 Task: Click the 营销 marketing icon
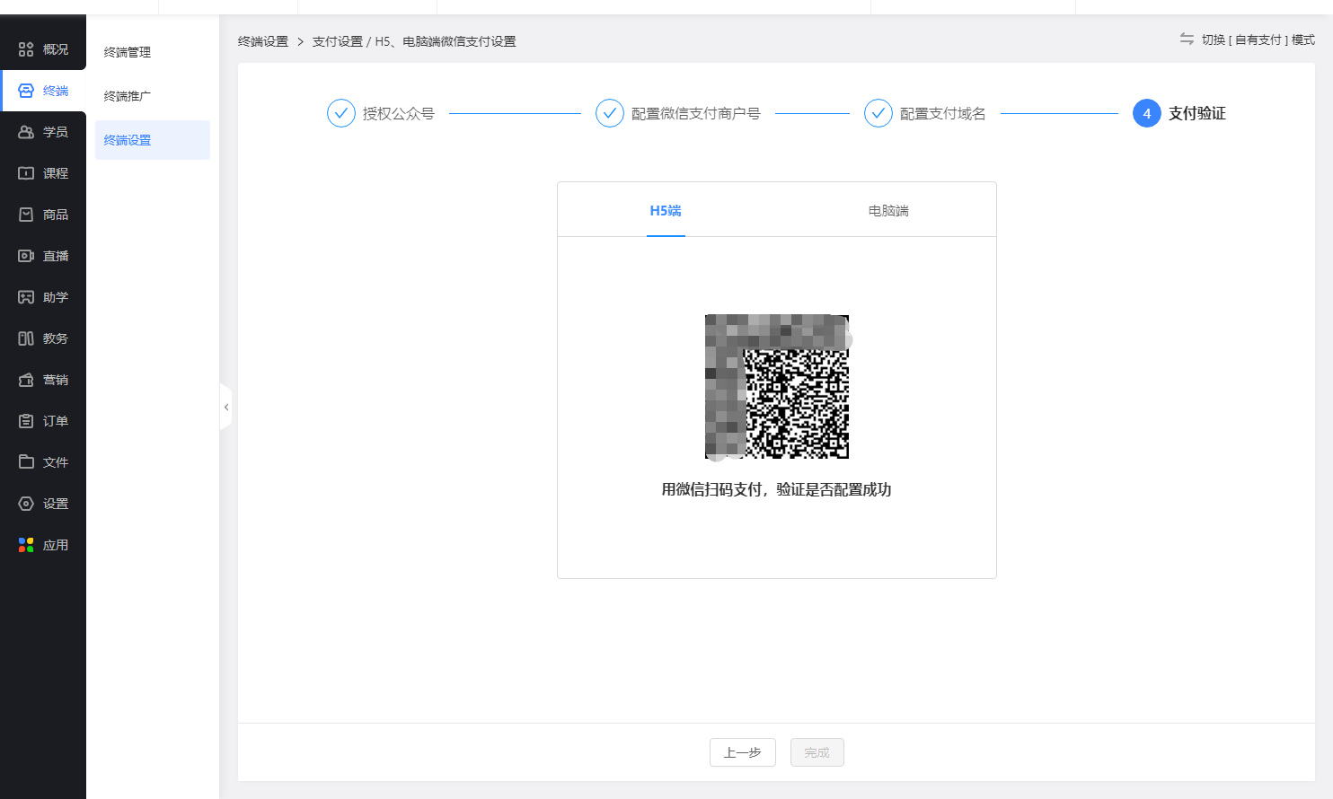pyautogui.click(x=26, y=380)
